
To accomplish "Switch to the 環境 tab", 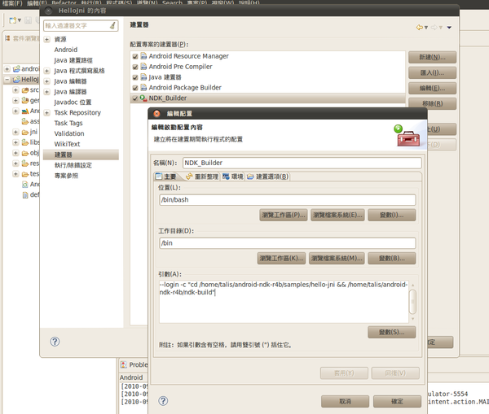I will [x=232, y=176].
